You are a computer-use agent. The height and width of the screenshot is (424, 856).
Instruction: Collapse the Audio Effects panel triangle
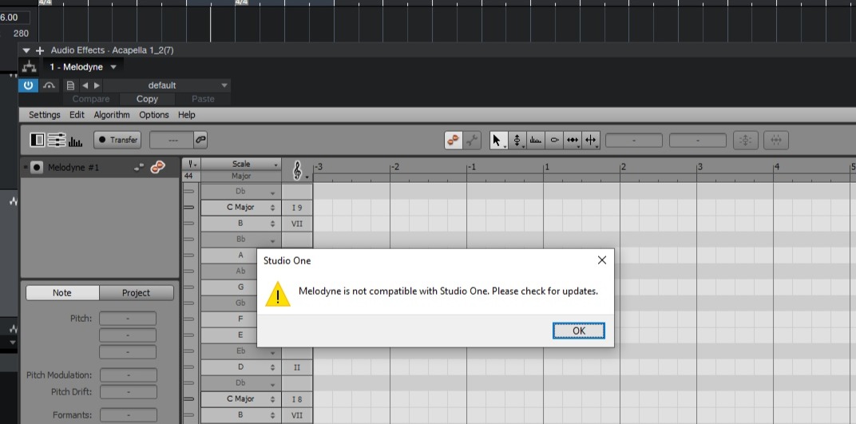26,50
